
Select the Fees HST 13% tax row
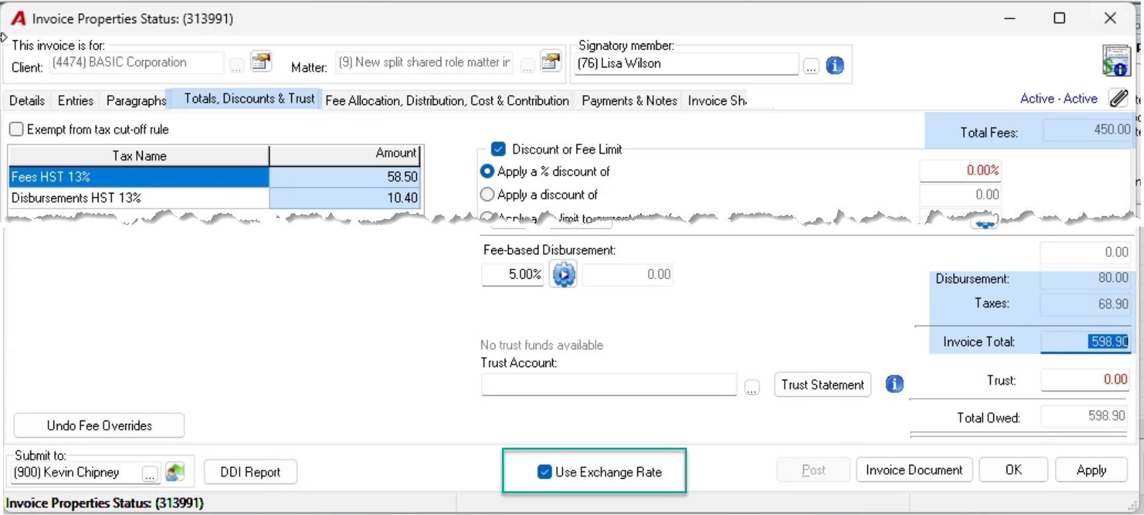pos(214,177)
